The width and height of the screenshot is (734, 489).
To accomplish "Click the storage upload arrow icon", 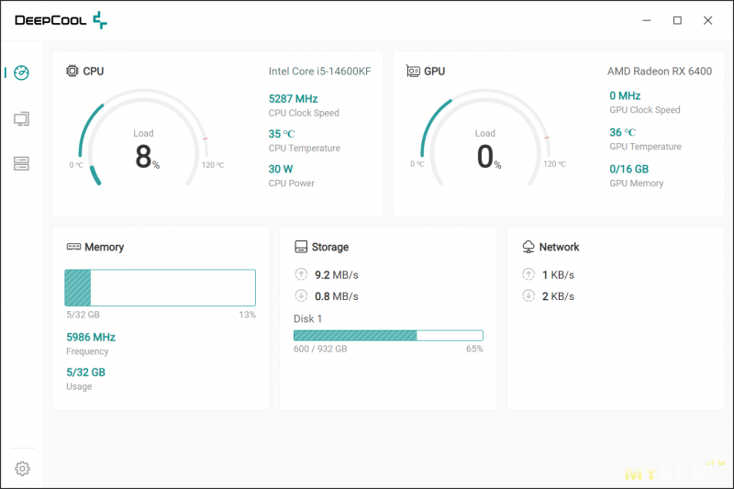I will [301, 274].
